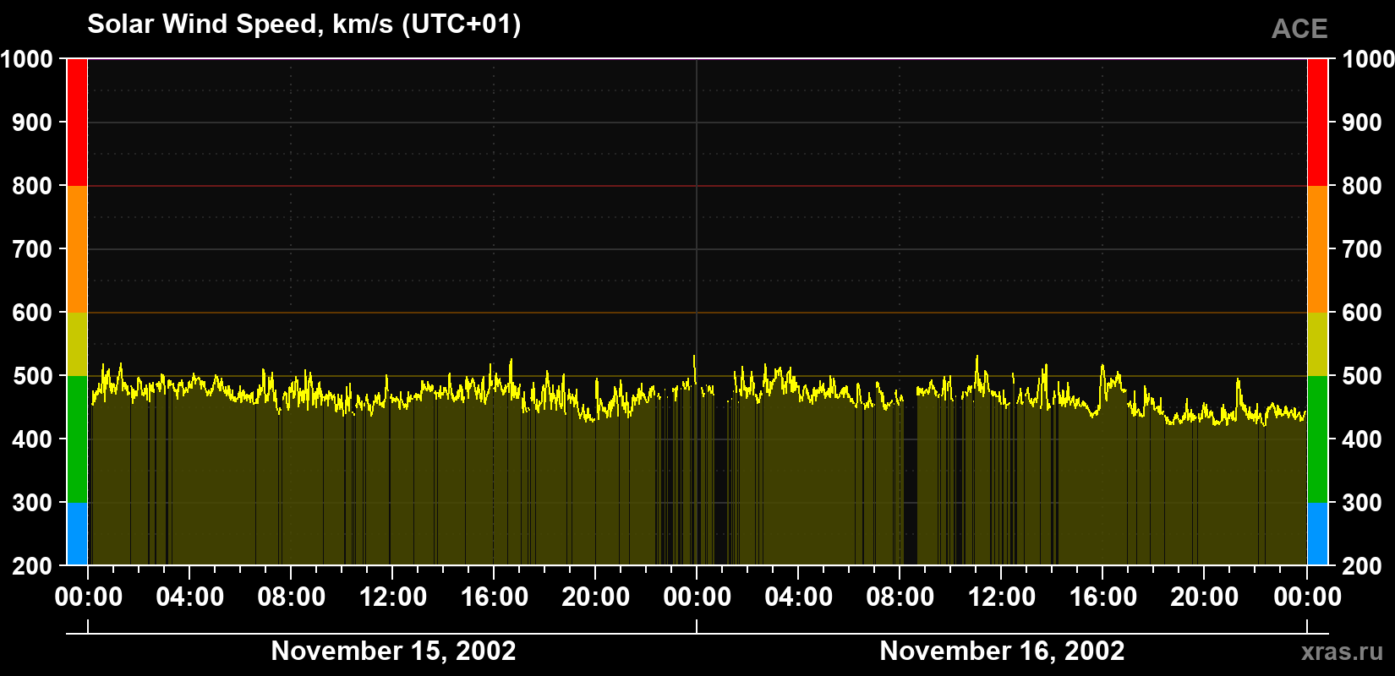Select the orange color band on left scale
The image size is (1395, 676).
coord(77,249)
